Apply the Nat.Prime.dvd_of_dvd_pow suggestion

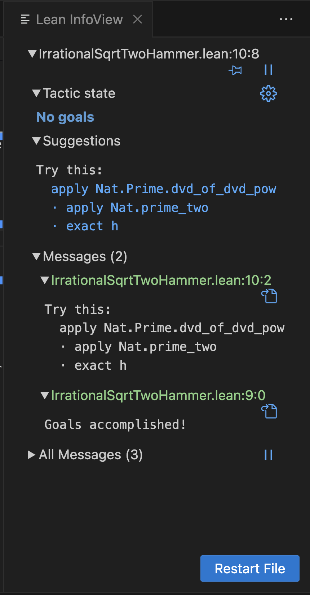[164, 189]
